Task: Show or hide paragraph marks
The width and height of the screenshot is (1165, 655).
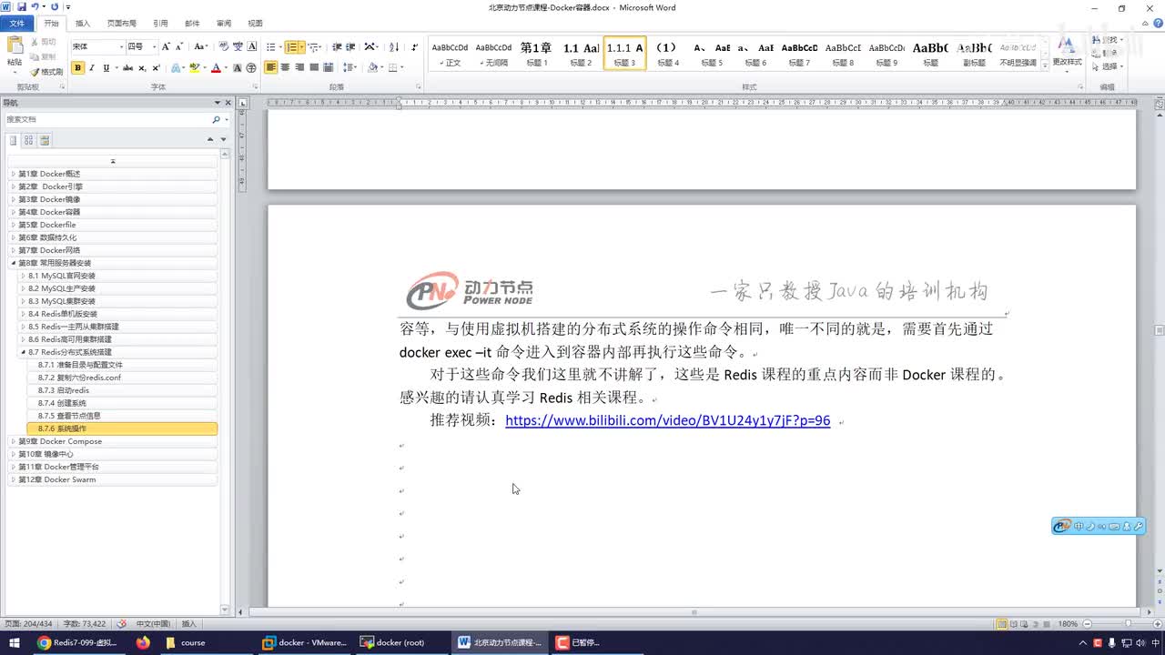Action: 415,46
